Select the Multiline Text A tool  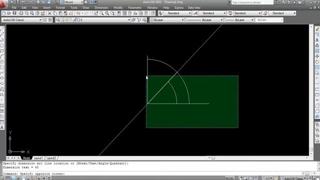tap(2, 128)
